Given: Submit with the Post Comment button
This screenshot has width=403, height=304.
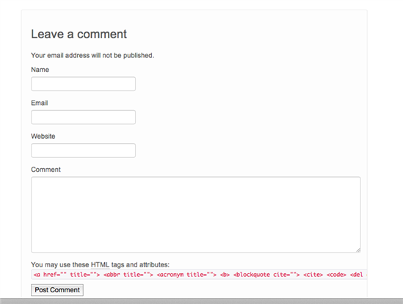Looking at the screenshot, I should coord(57,290).
